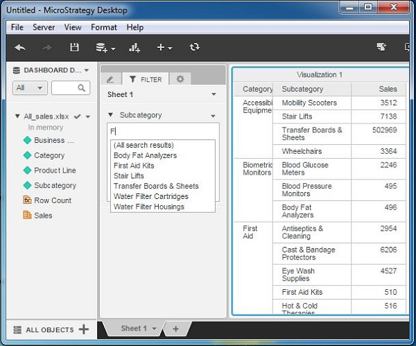Select the Sheet 1 bottom tab
The width and height of the screenshot is (416, 346).
pos(134,329)
